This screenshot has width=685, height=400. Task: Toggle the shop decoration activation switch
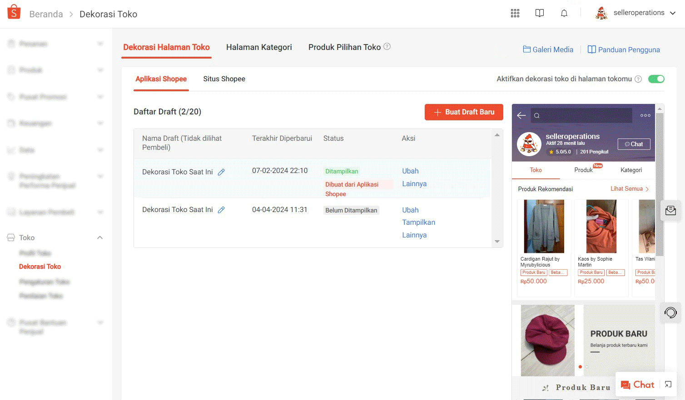point(656,79)
